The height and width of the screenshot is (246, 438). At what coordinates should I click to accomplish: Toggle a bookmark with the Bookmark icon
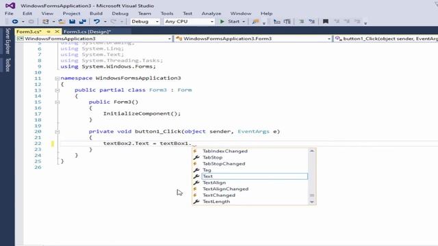click(x=326, y=21)
